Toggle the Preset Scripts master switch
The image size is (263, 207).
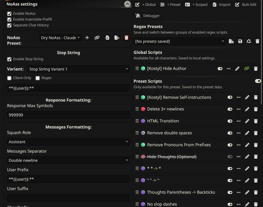pyautogui.click(x=258, y=81)
